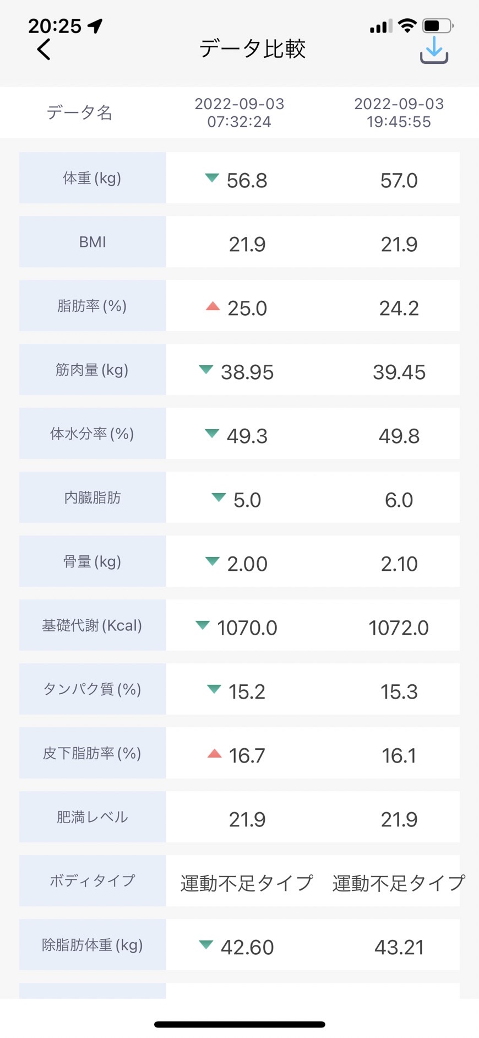
Task: Tap the red up arrow beside 25.0
Action: (x=213, y=306)
